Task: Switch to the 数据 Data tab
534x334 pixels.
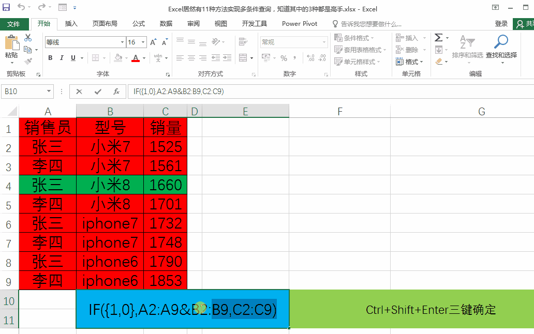Action: click(166, 23)
